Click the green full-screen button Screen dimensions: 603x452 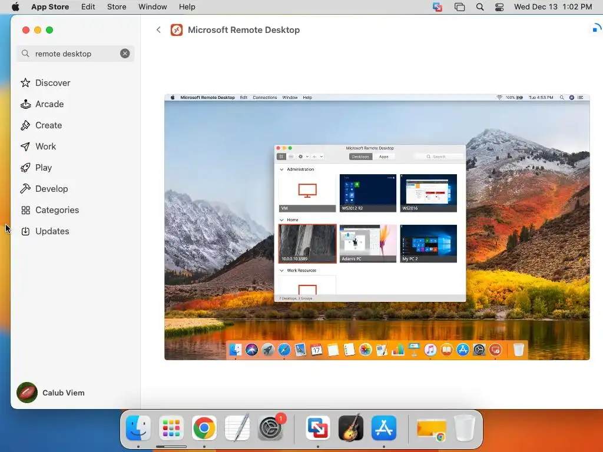[x=49, y=30]
